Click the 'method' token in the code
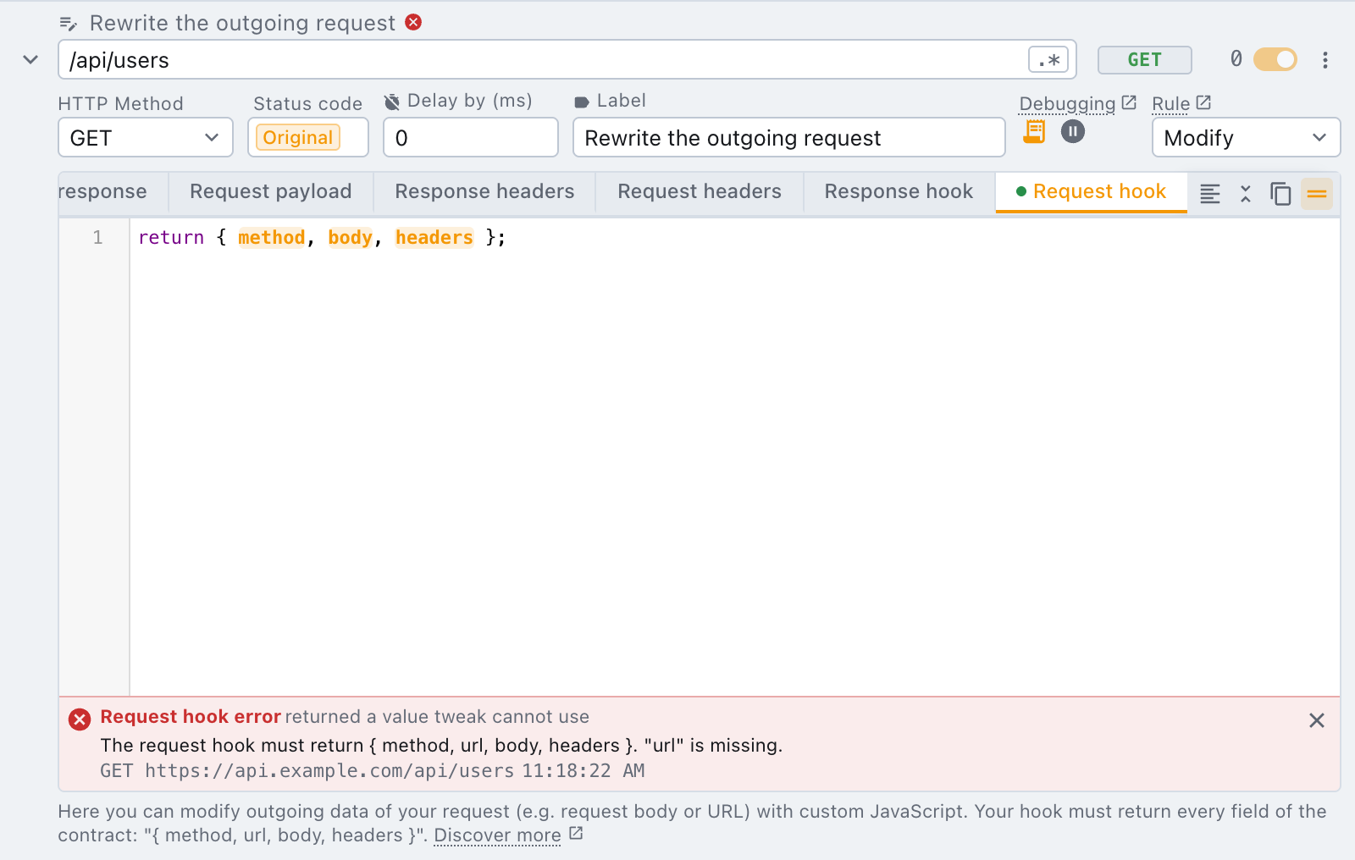This screenshot has height=860, width=1355. tap(272, 238)
